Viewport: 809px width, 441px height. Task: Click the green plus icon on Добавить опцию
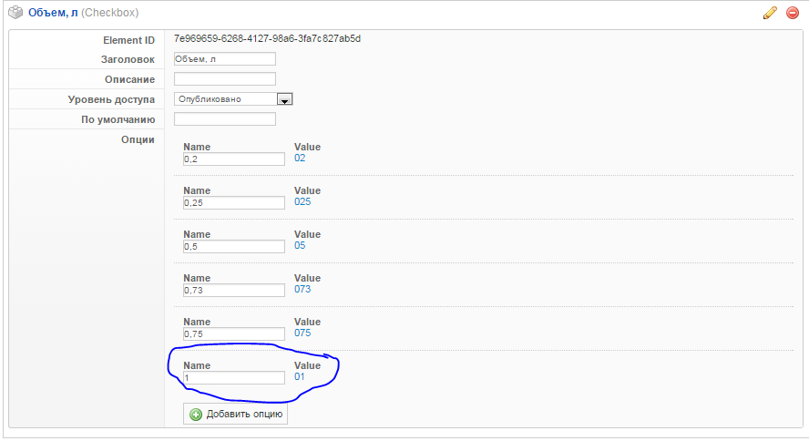[195, 415]
